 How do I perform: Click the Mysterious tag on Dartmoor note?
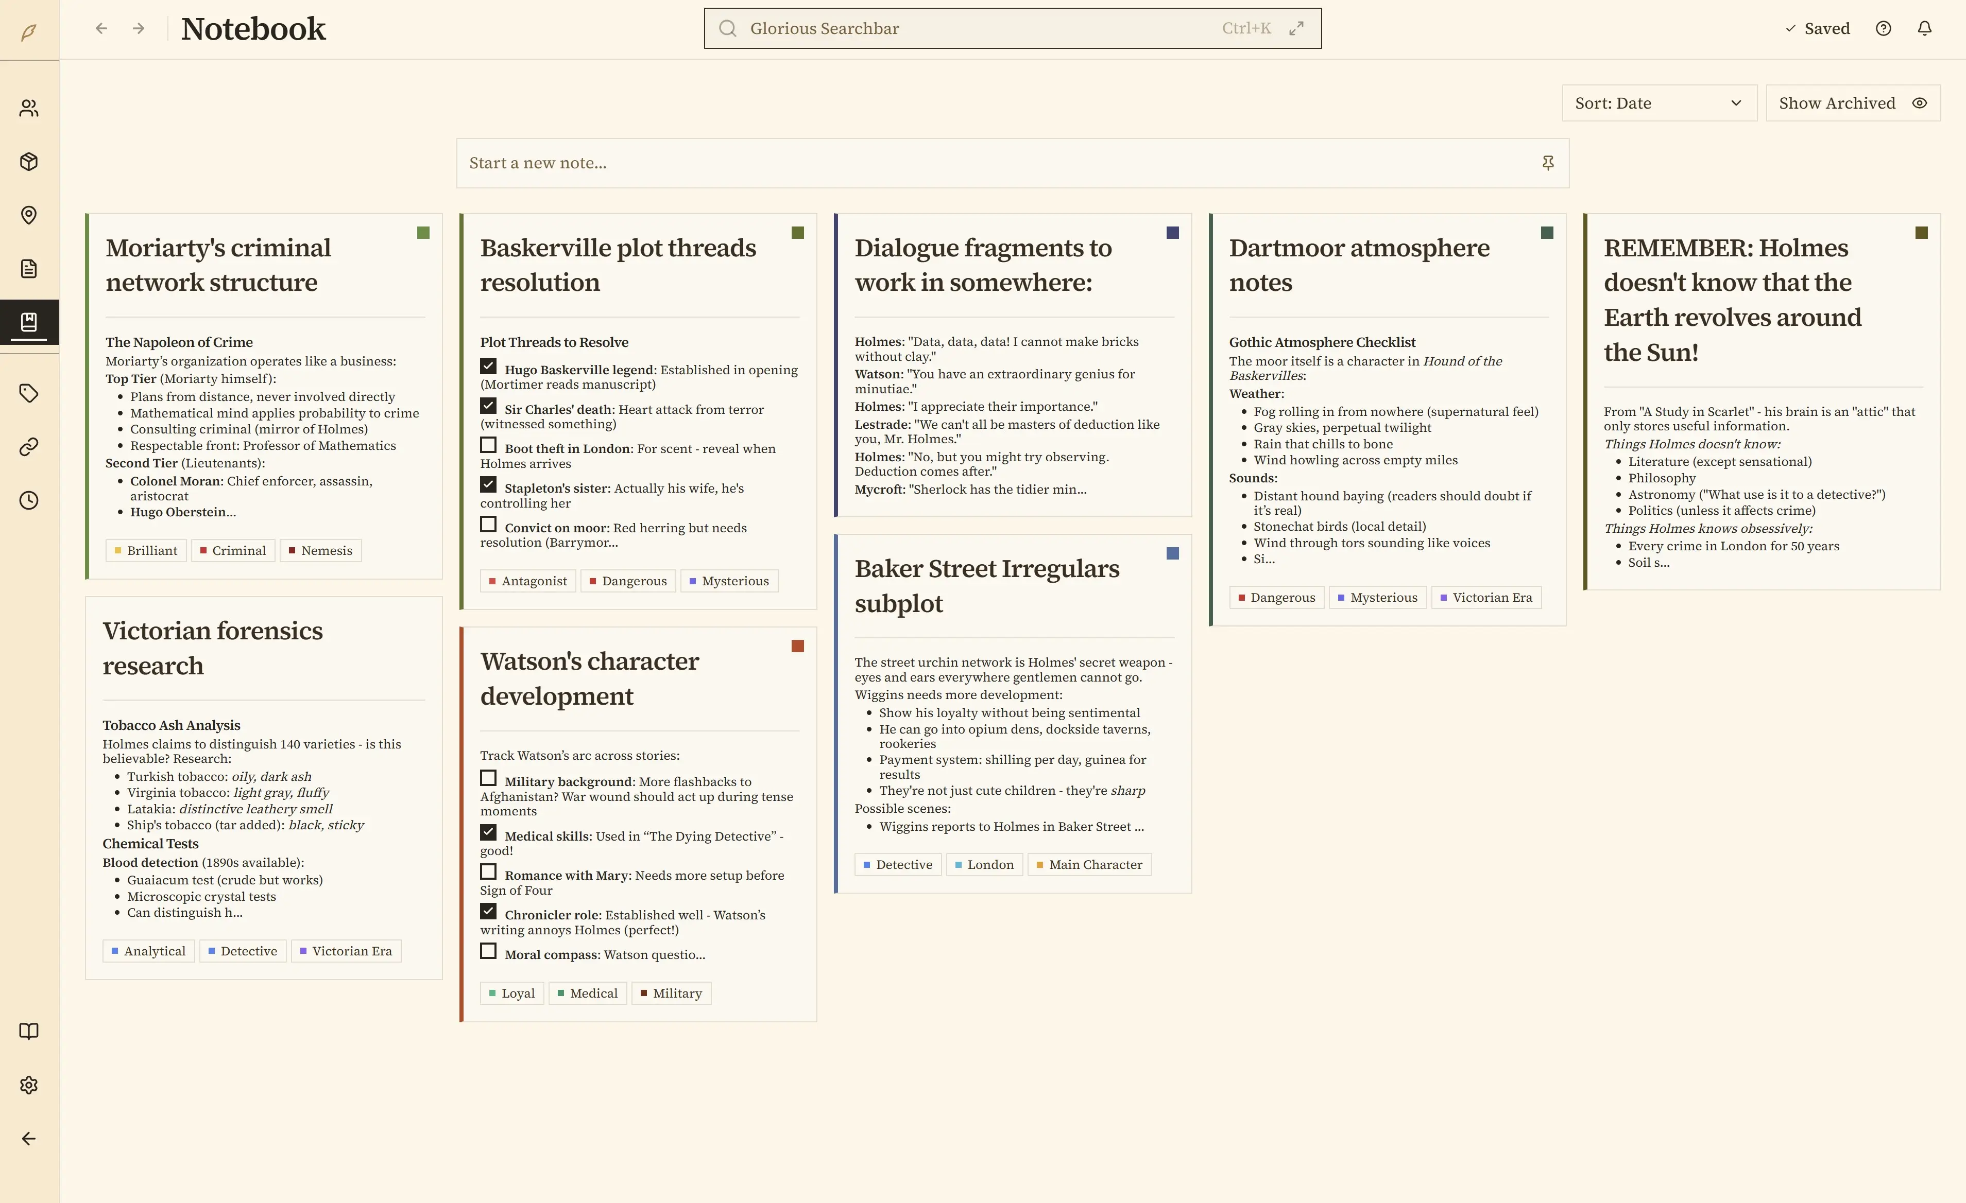click(x=1378, y=598)
